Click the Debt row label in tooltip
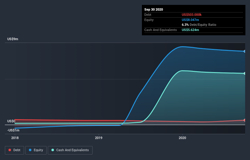This screenshot has width=250, height=160. 148,15
